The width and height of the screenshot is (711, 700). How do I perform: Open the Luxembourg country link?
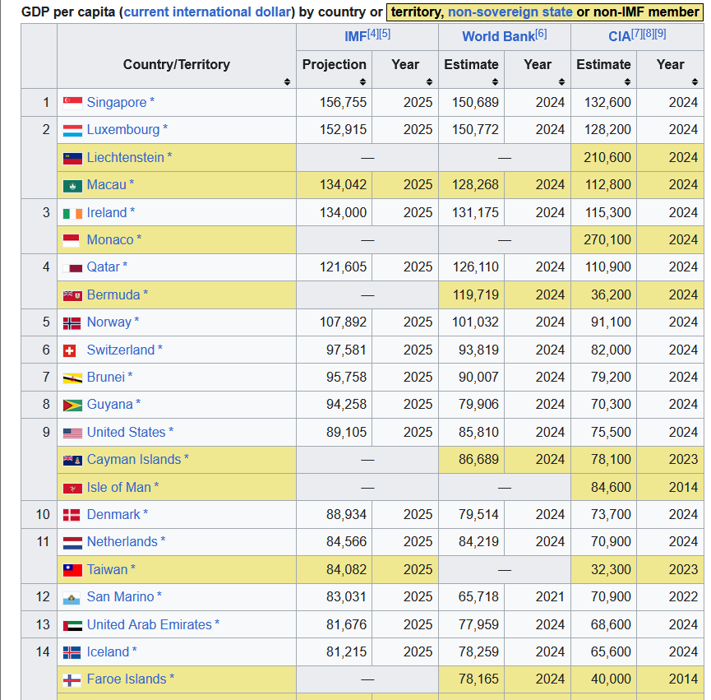[x=123, y=130]
